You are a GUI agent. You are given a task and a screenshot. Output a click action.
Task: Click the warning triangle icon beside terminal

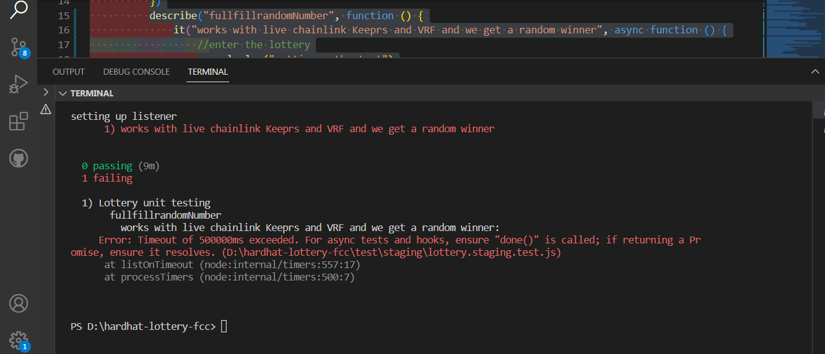point(46,109)
